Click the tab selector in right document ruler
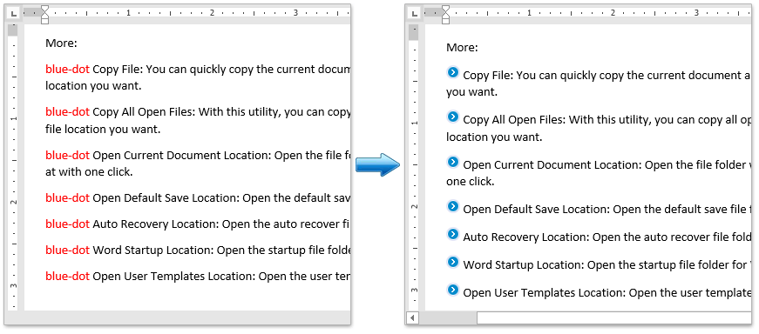 coord(414,14)
